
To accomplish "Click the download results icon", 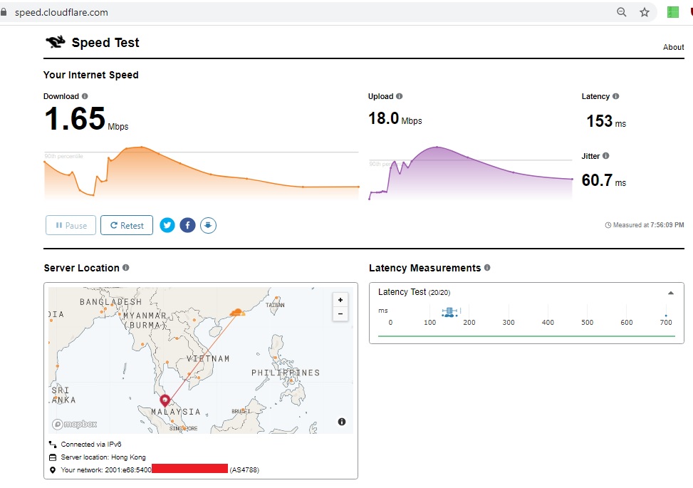I will coord(208,225).
